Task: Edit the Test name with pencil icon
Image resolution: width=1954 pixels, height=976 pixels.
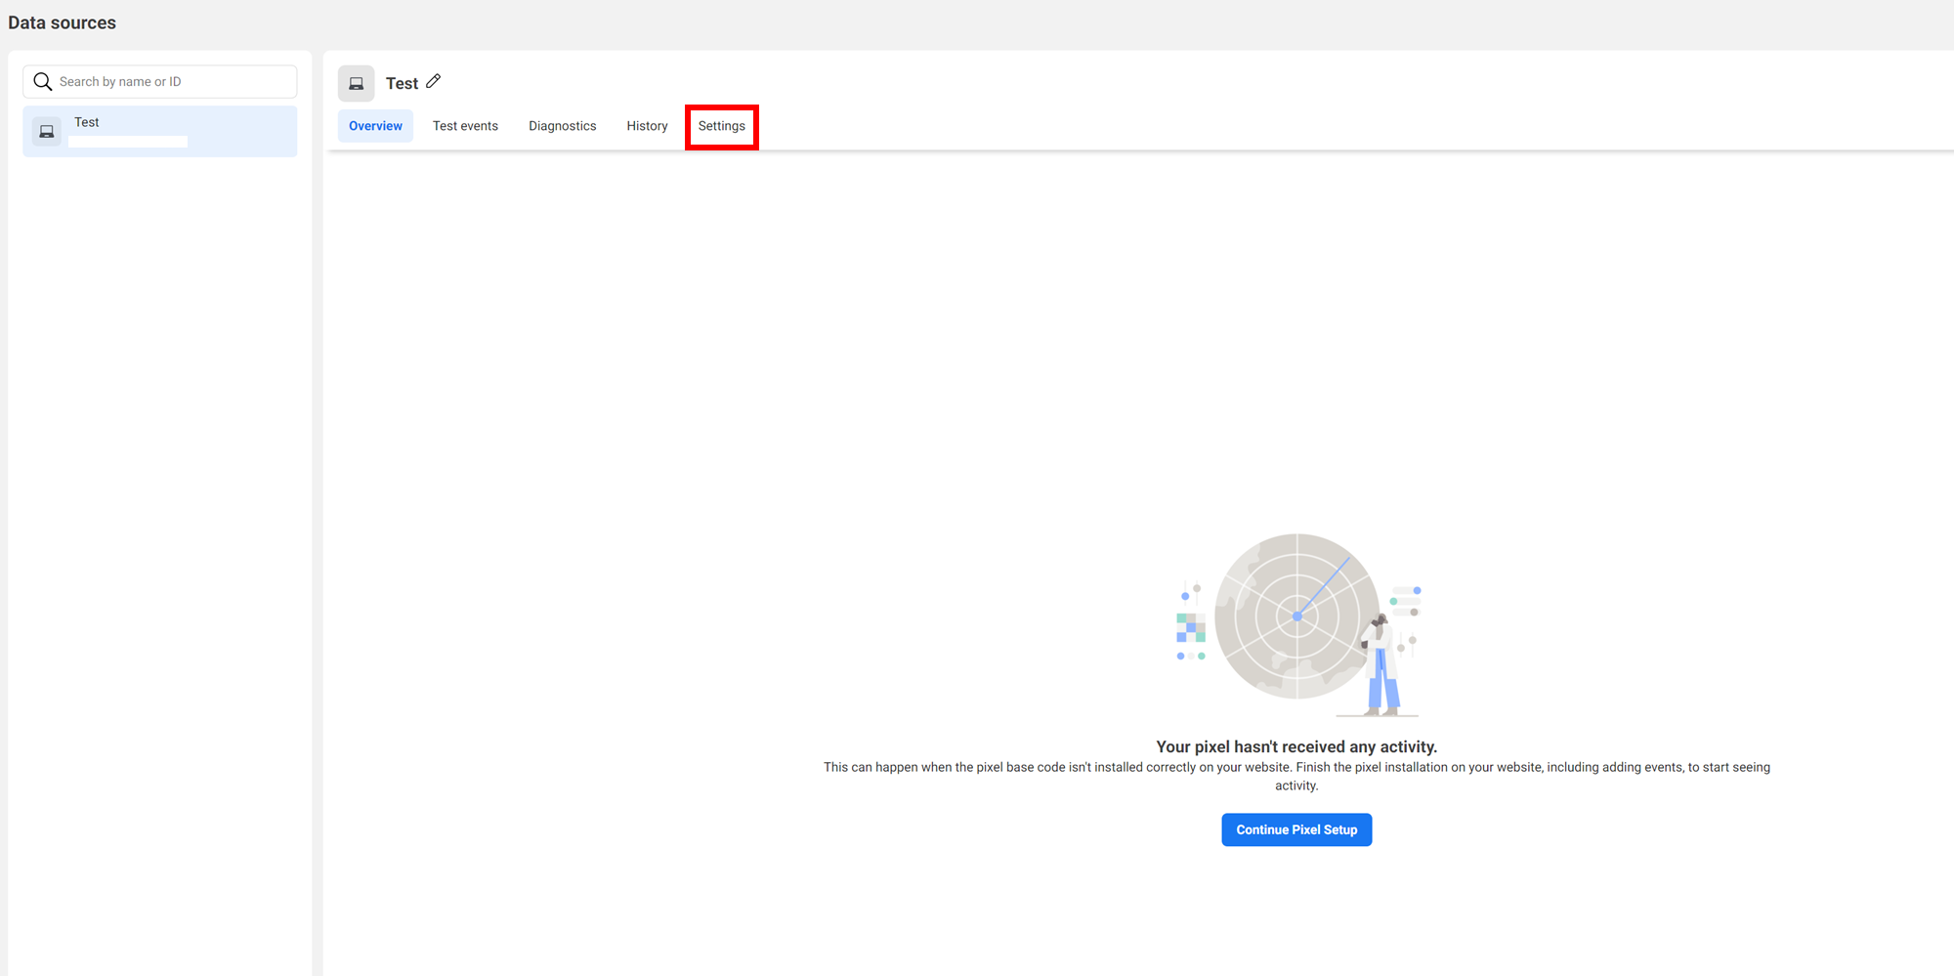Action: tap(434, 81)
